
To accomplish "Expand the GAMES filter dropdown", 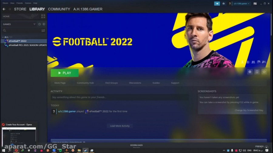I will pos(19,24).
